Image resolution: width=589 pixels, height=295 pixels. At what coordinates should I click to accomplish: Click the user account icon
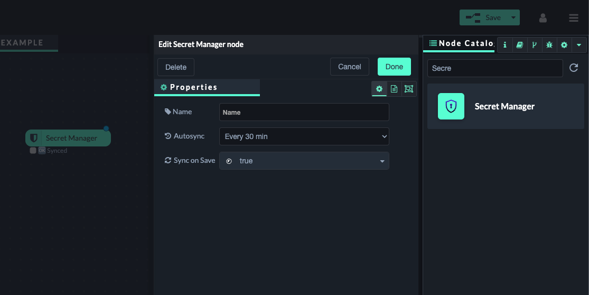[543, 18]
